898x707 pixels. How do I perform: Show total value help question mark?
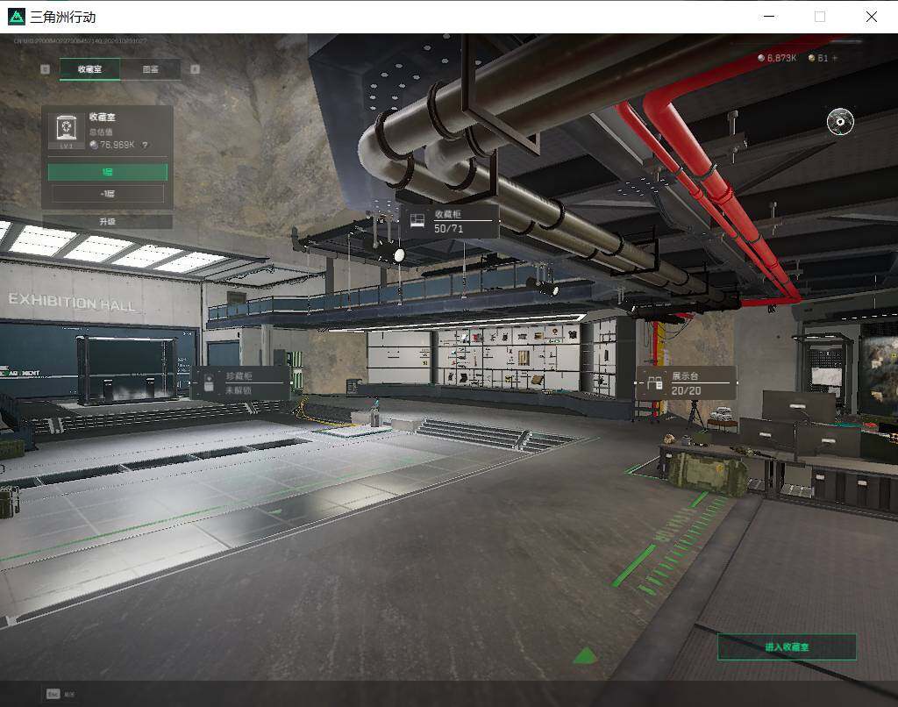145,145
